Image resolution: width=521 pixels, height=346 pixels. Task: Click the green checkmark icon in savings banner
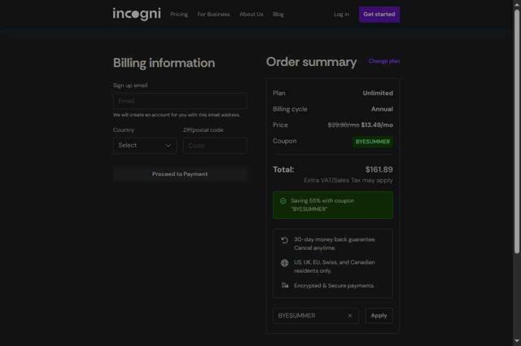coord(282,201)
